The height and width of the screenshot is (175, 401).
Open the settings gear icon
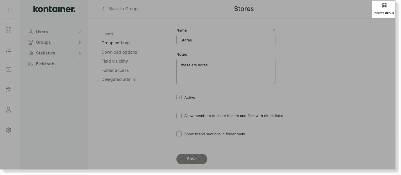point(9,130)
